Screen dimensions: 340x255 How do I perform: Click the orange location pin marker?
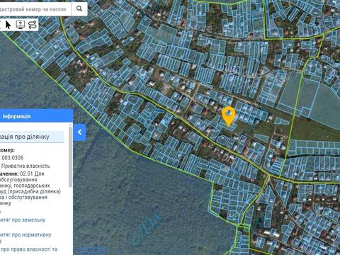click(229, 116)
